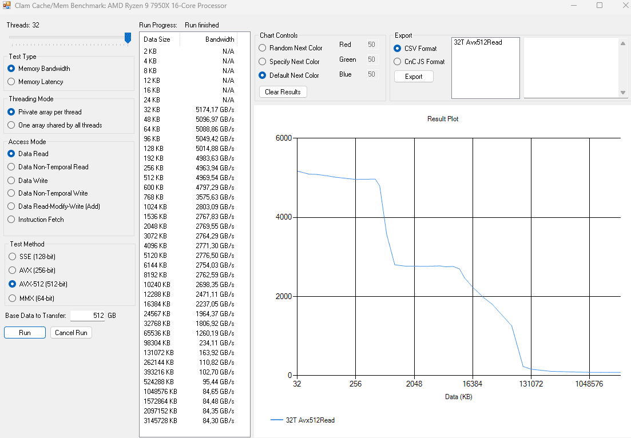
Task: Click the 512 KB result row
Action: [189, 178]
